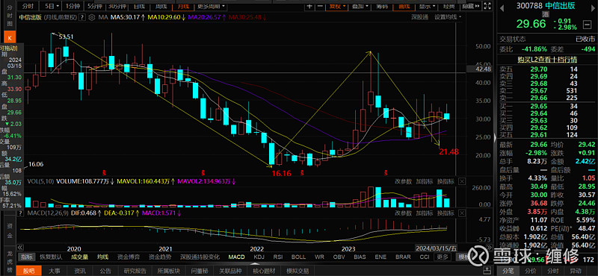Select the K-line view sidebar icon
Viewport: 598px width, 276px height.
pyautogui.click(x=10, y=37)
